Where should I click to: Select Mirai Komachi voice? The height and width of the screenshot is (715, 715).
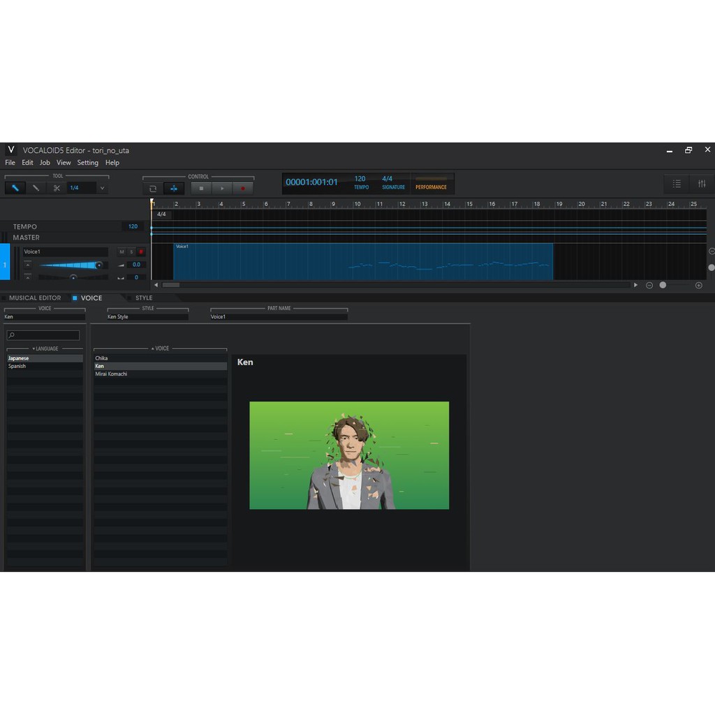pos(111,374)
